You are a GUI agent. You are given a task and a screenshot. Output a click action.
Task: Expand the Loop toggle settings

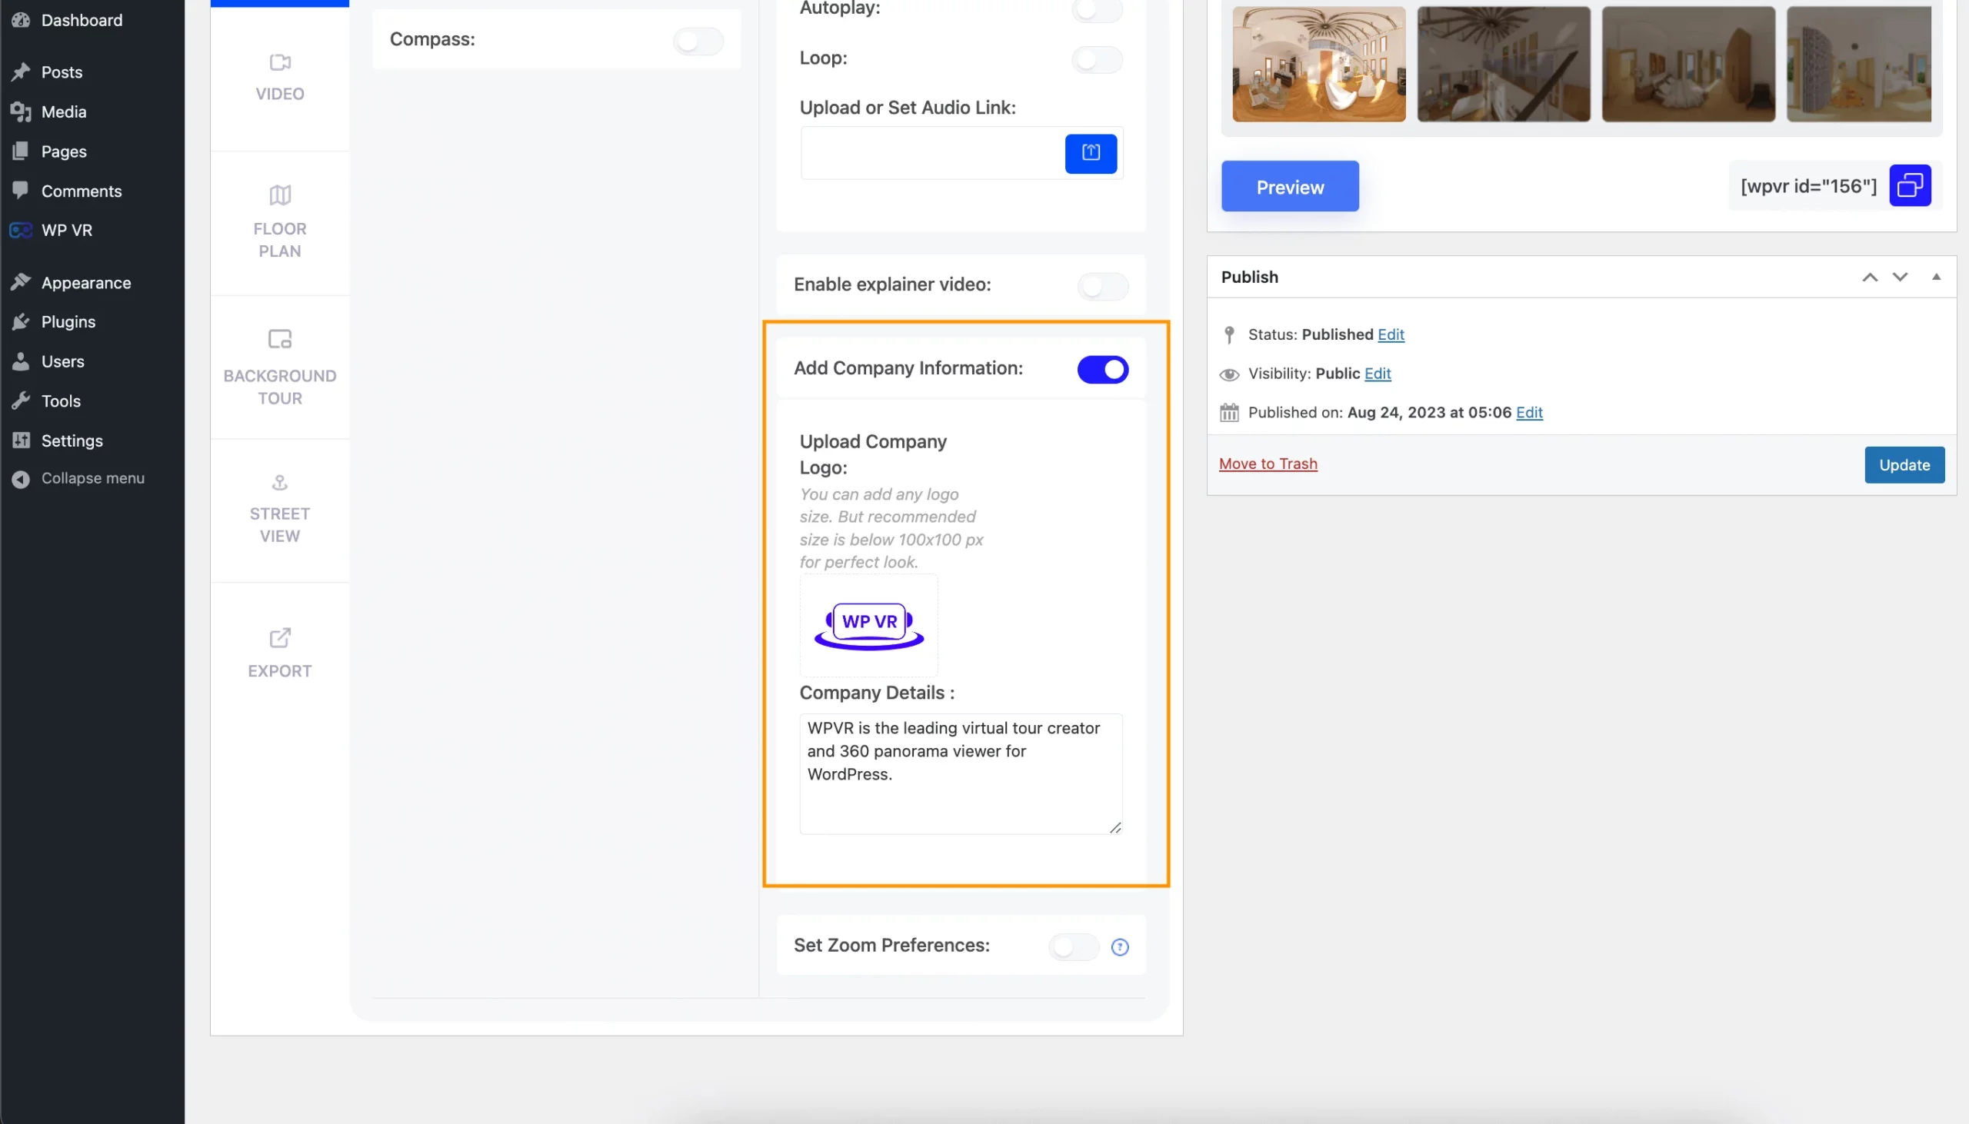tap(1097, 58)
